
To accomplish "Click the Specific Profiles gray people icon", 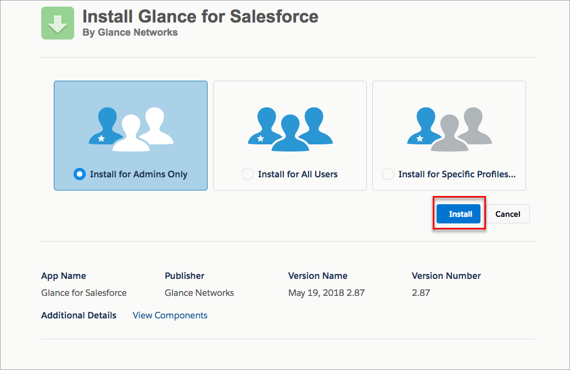I will click(x=449, y=129).
